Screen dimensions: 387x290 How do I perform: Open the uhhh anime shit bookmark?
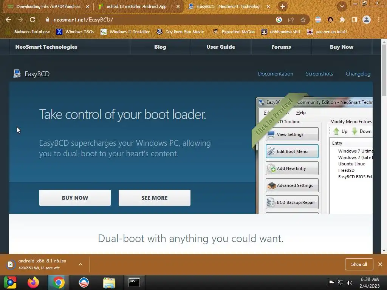tap(281, 32)
